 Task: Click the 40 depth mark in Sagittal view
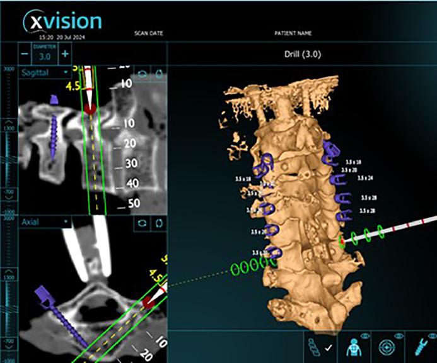coord(132,183)
